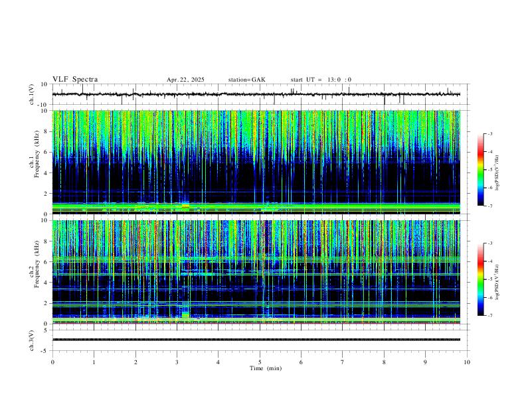The image size is (526, 406).
Task: Click time axis tick label "3"
Action: (177, 362)
